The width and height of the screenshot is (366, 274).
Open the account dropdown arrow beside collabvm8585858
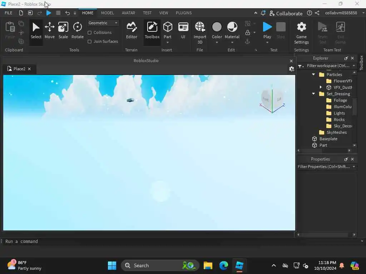(363, 13)
